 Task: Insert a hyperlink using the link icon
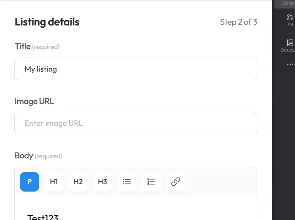pyautogui.click(x=175, y=182)
